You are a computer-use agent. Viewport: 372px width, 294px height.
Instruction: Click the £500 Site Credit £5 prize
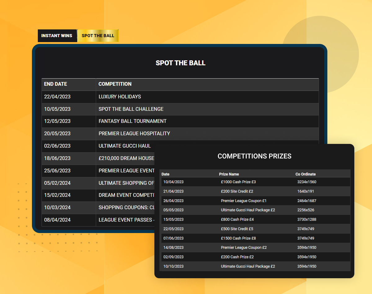237,229
